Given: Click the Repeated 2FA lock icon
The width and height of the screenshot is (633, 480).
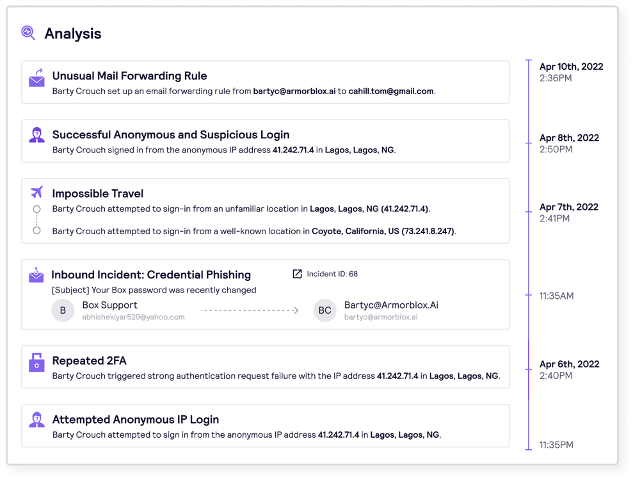Looking at the screenshot, I should click(x=36, y=362).
